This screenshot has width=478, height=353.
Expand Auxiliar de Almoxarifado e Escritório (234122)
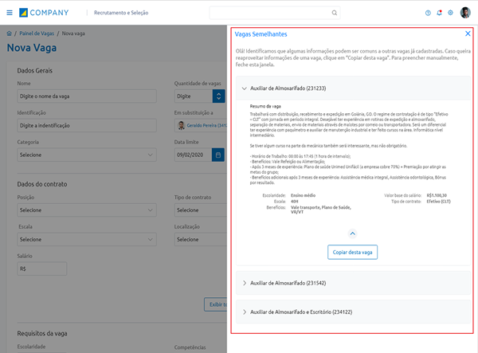tap(244, 312)
